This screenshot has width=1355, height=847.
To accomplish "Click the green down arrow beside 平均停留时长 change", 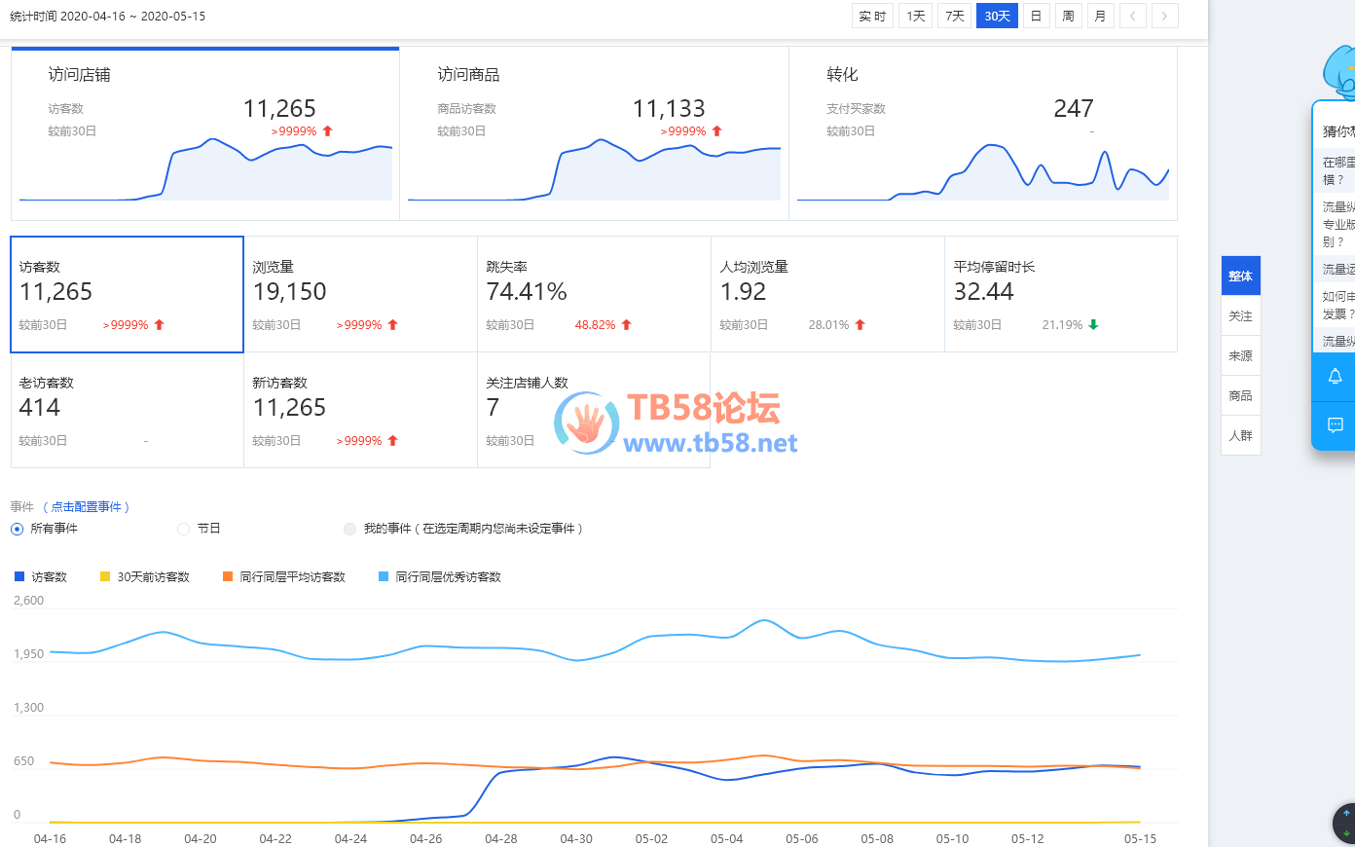I will [x=1093, y=325].
